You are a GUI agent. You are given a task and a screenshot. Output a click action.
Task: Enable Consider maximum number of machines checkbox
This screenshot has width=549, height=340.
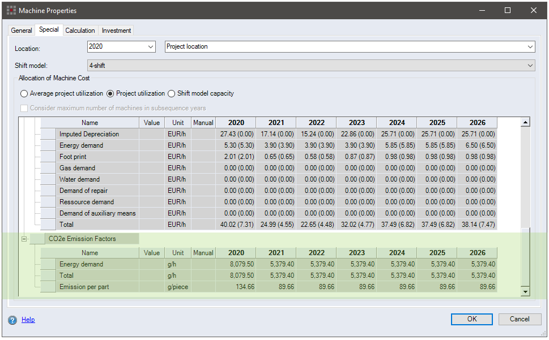click(x=24, y=108)
